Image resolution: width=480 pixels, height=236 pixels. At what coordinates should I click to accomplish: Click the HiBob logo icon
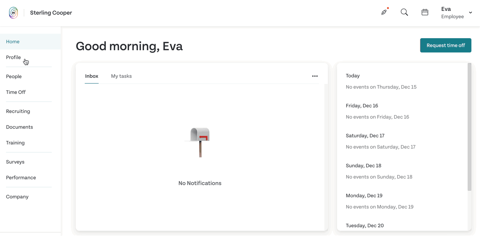pyautogui.click(x=13, y=13)
